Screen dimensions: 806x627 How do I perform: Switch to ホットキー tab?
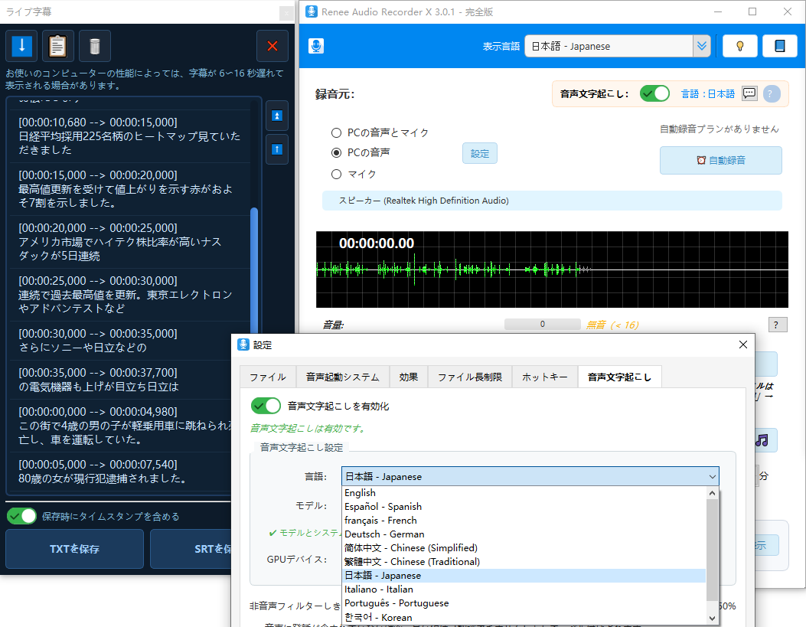tap(545, 377)
